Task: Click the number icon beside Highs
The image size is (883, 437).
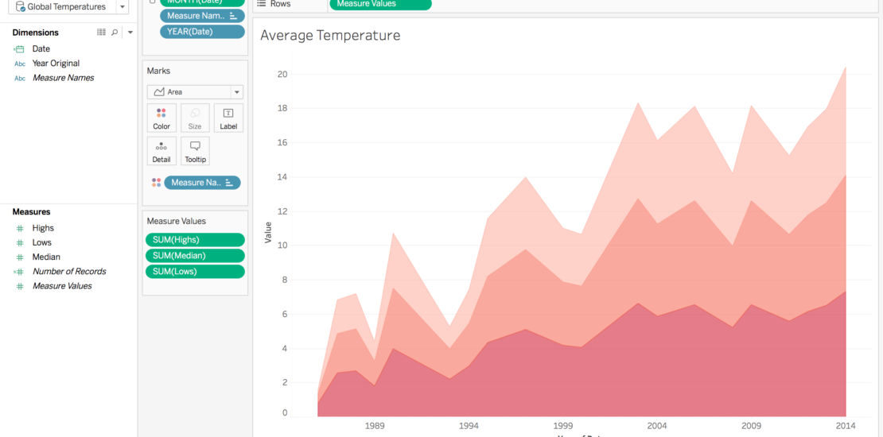Action: (x=20, y=228)
